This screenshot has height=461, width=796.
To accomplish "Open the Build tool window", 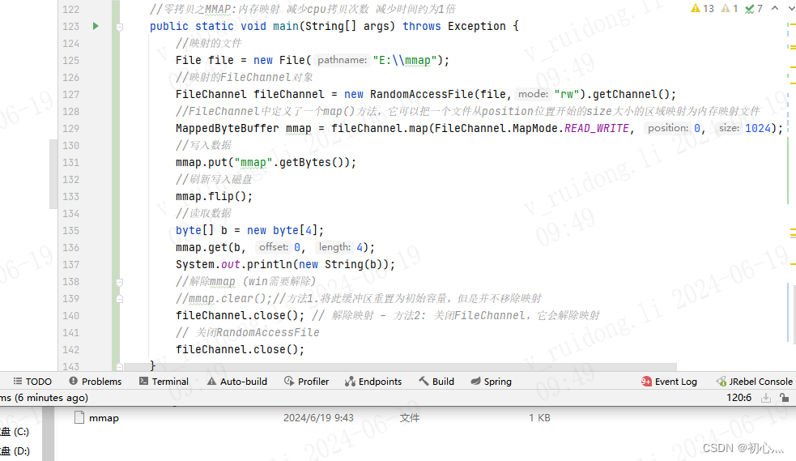I will pyautogui.click(x=436, y=382).
